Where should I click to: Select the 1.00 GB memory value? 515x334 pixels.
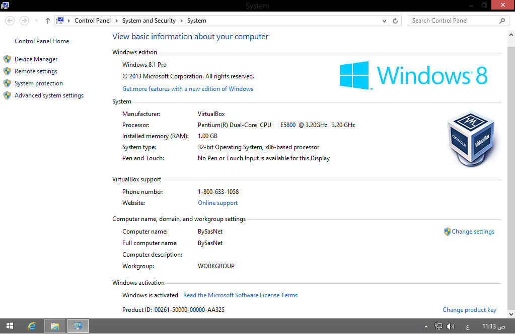(x=207, y=136)
